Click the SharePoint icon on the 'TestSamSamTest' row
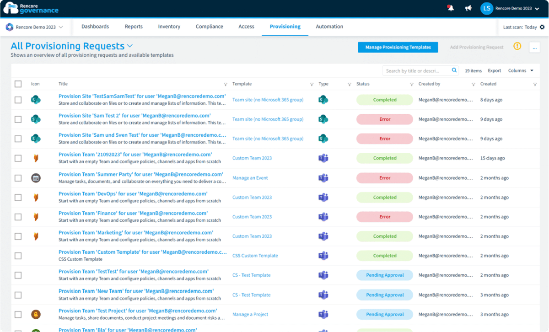The height and width of the screenshot is (332, 549). point(35,100)
